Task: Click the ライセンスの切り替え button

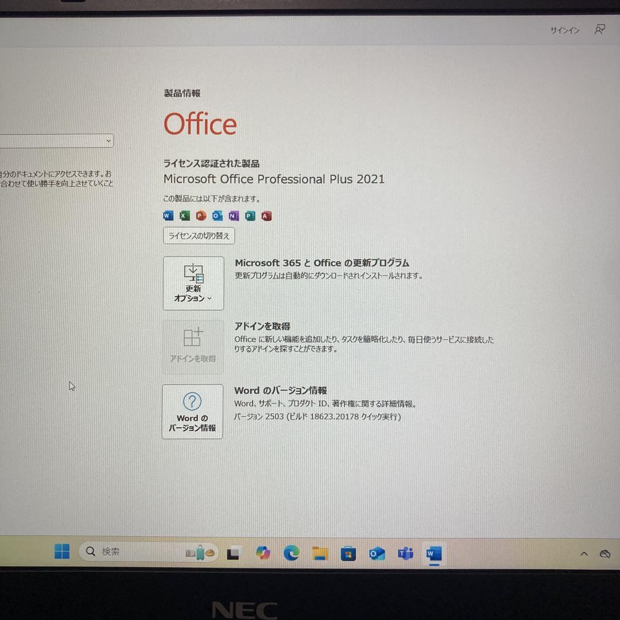Action: pyautogui.click(x=199, y=236)
